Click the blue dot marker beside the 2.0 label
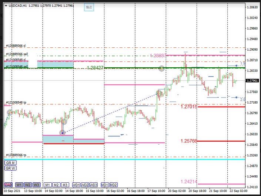The width and height of the screenshot is (261, 196). pos(236,97)
